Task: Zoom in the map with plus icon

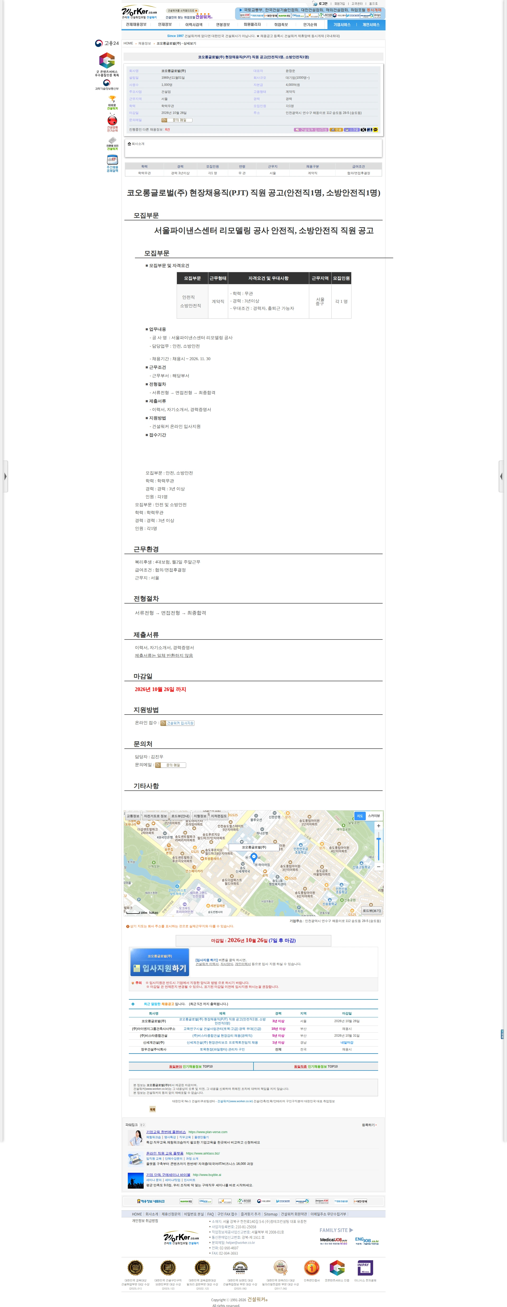Action: [x=378, y=826]
